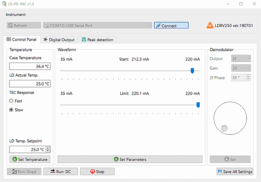Click the Run: Slope button

coord(24,172)
